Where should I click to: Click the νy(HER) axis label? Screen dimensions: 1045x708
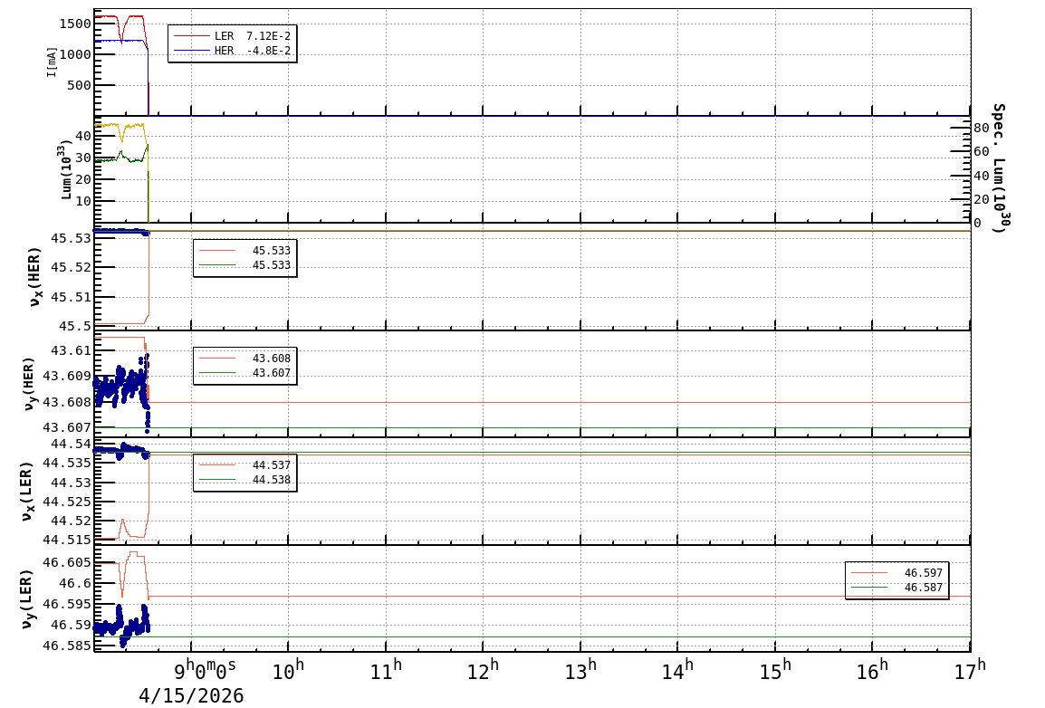[x=29, y=384]
